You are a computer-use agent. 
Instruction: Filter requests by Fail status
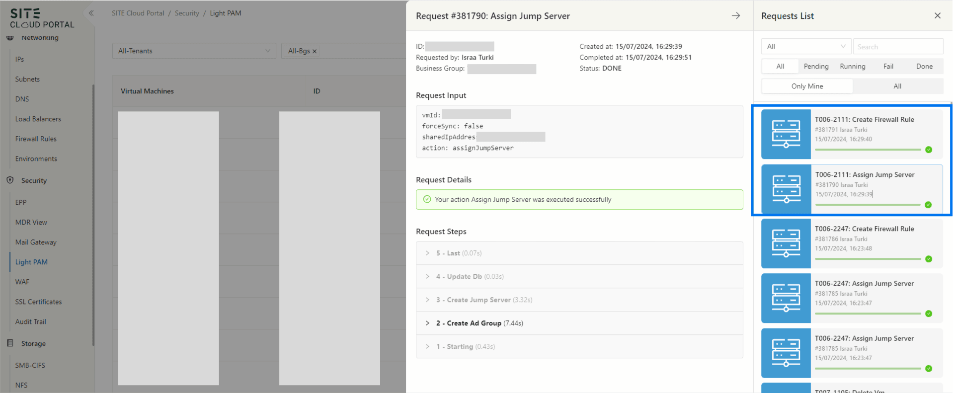click(888, 66)
